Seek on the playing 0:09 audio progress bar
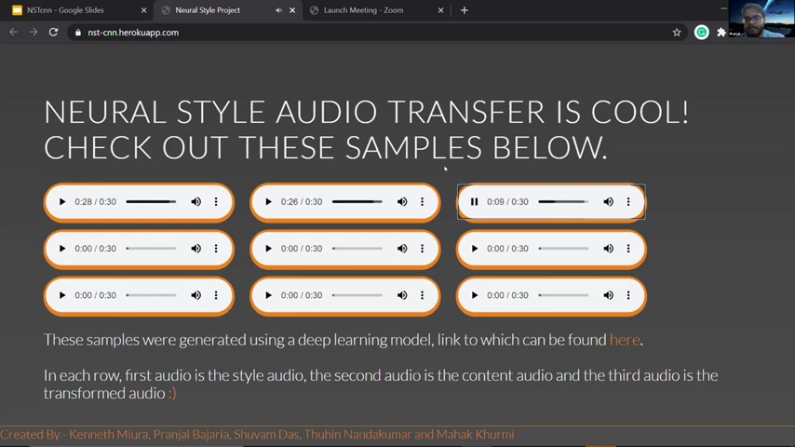The height and width of the screenshot is (447, 795). point(563,202)
